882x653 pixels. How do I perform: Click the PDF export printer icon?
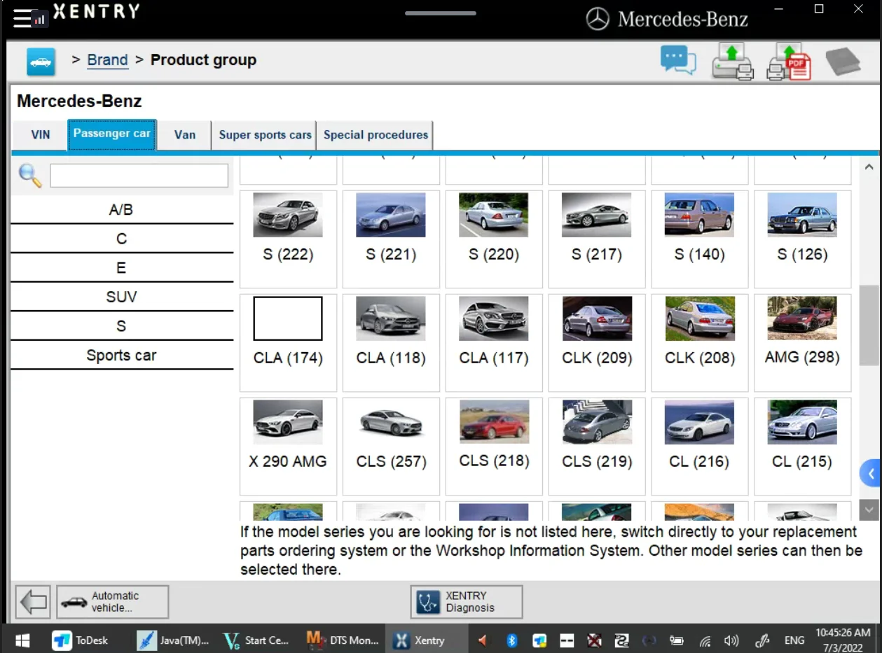(789, 61)
